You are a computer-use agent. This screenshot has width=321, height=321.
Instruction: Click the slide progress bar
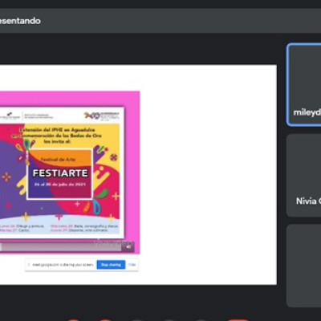[x=61, y=247]
